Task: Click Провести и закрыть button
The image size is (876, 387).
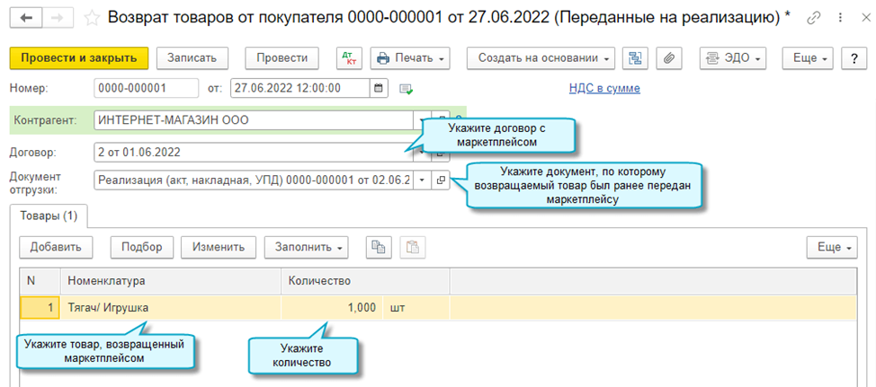Action: (x=78, y=58)
